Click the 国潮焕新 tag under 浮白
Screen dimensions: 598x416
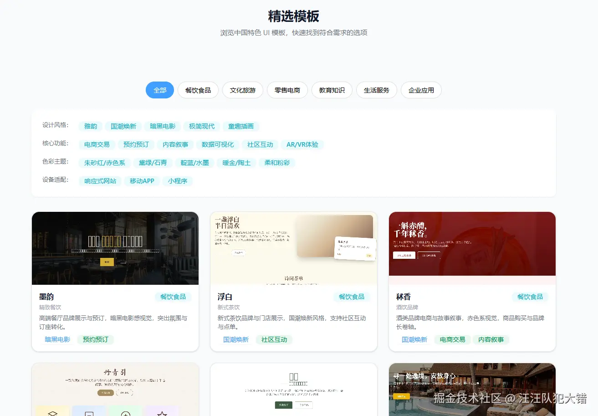(x=235, y=339)
